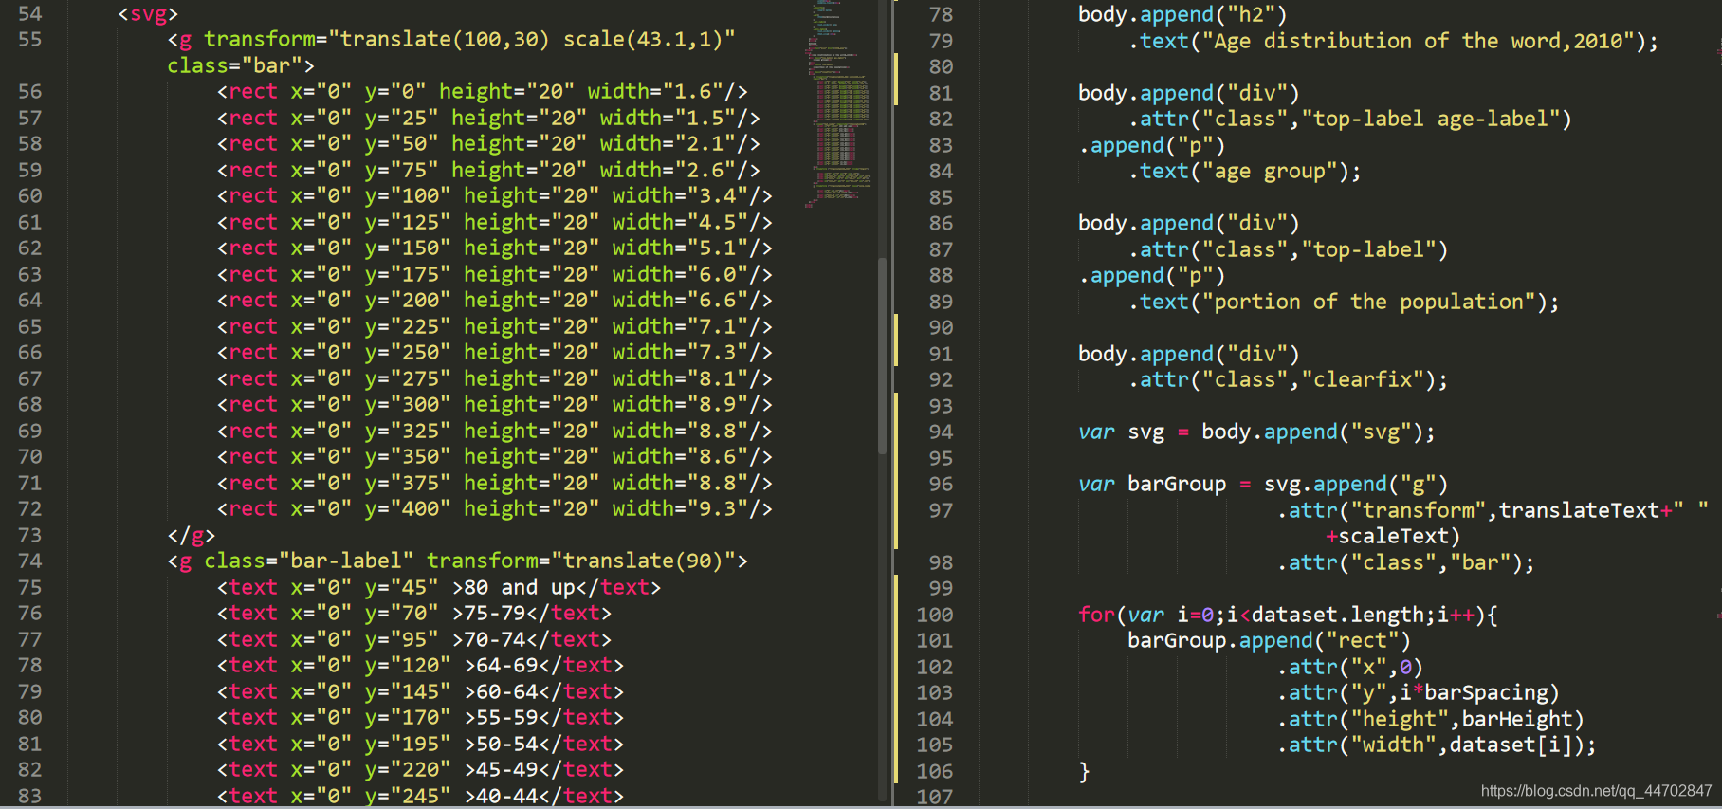Click the var svg declaration line

tap(1256, 432)
